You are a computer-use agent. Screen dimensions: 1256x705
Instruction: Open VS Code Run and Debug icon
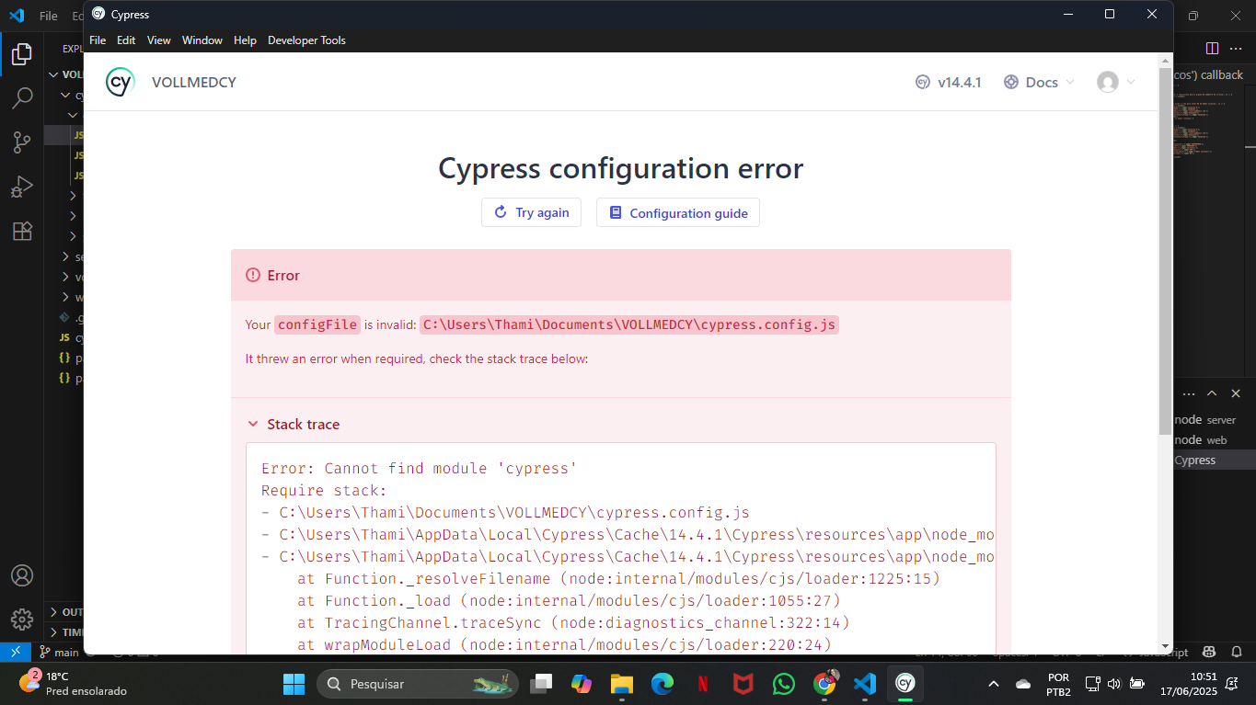coord(22,187)
